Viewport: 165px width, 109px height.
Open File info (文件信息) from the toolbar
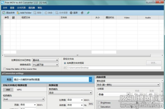(x=62, y=13)
